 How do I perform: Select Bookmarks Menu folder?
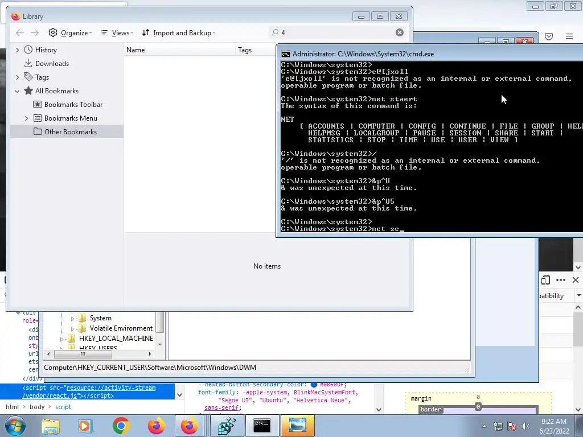[x=71, y=118]
